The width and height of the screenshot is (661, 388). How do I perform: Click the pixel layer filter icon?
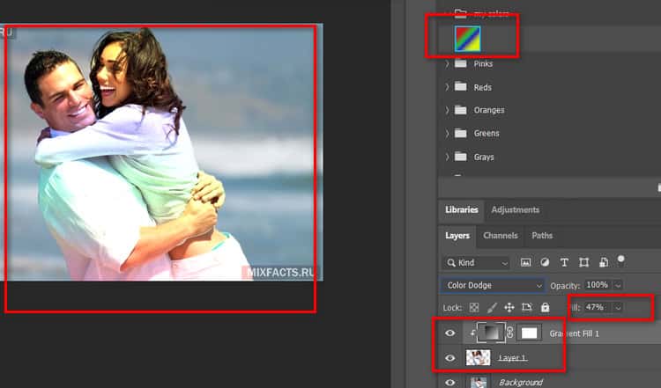point(526,262)
